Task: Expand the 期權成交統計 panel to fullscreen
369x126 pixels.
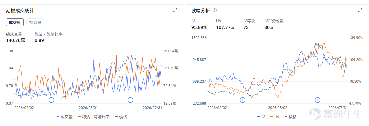Action: (175, 10)
